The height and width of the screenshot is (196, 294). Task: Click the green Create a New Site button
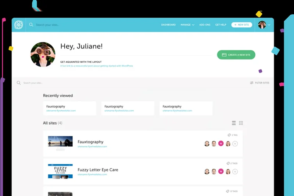236,55
